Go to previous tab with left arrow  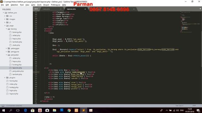click(x=35, y=9)
